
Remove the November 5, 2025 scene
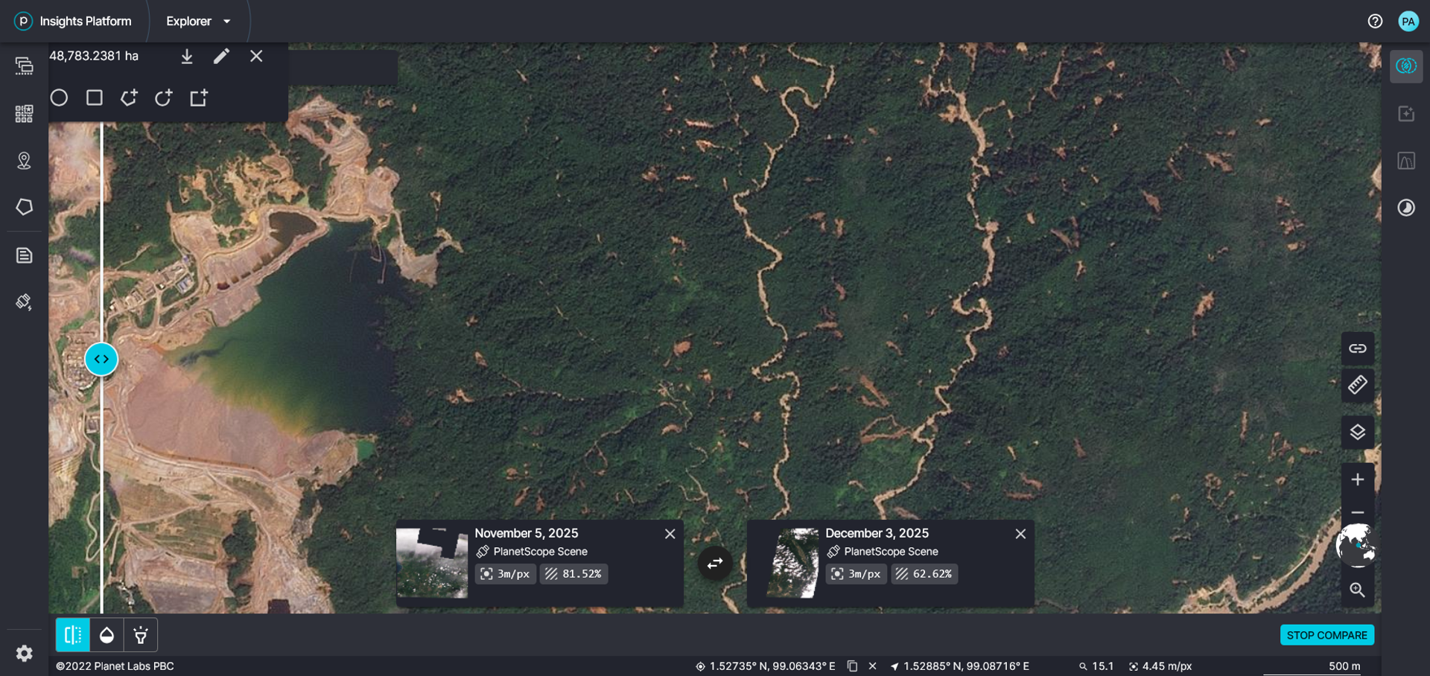tap(670, 534)
